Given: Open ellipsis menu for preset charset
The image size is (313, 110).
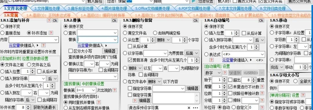Looking at the screenshot, I should (x=195, y=108).
